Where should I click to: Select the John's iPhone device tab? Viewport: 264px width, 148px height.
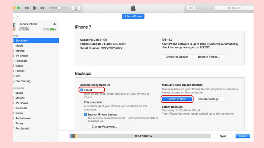pyautogui.click(x=133, y=16)
